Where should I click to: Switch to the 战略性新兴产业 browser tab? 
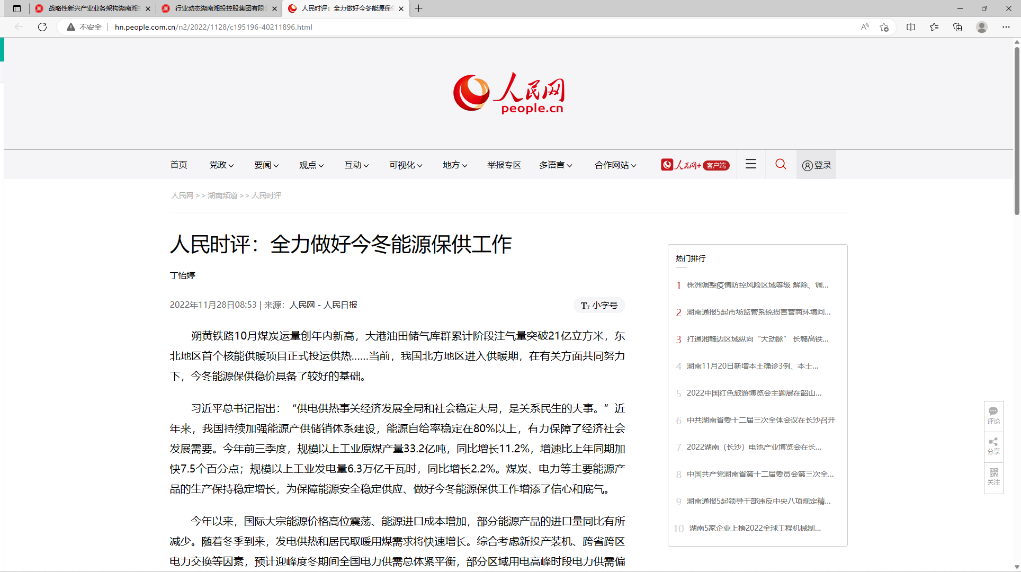point(93,8)
